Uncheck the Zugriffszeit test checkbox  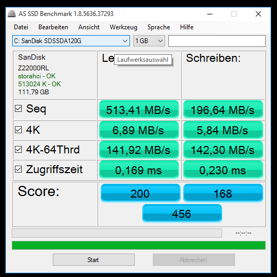coord(19,169)
